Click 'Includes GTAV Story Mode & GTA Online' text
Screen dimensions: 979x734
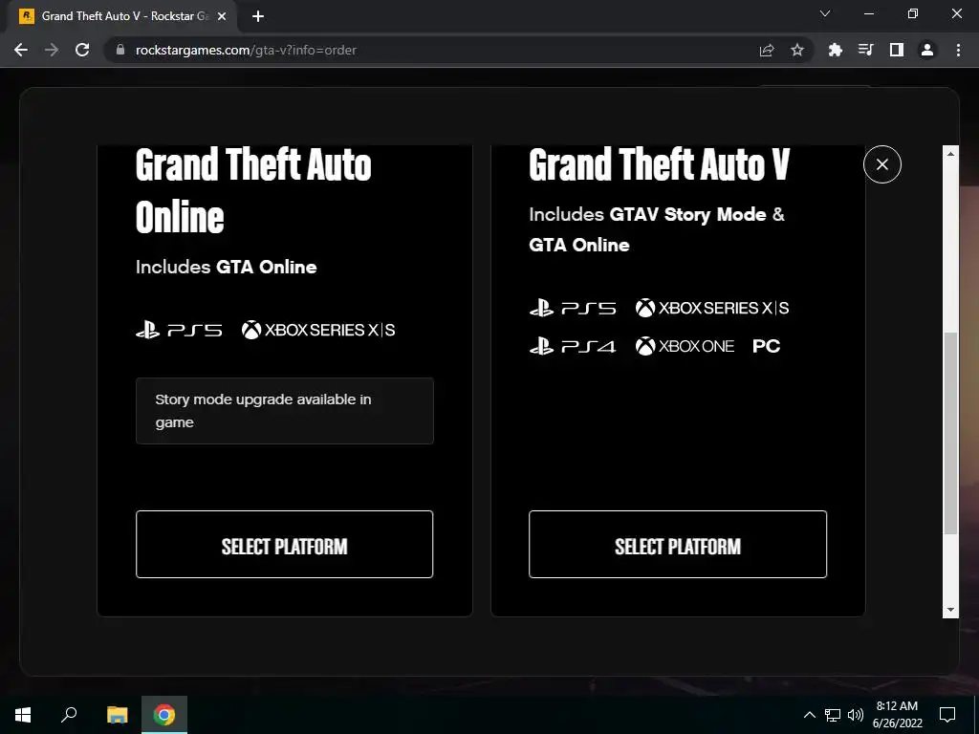(x=657, y=229)
